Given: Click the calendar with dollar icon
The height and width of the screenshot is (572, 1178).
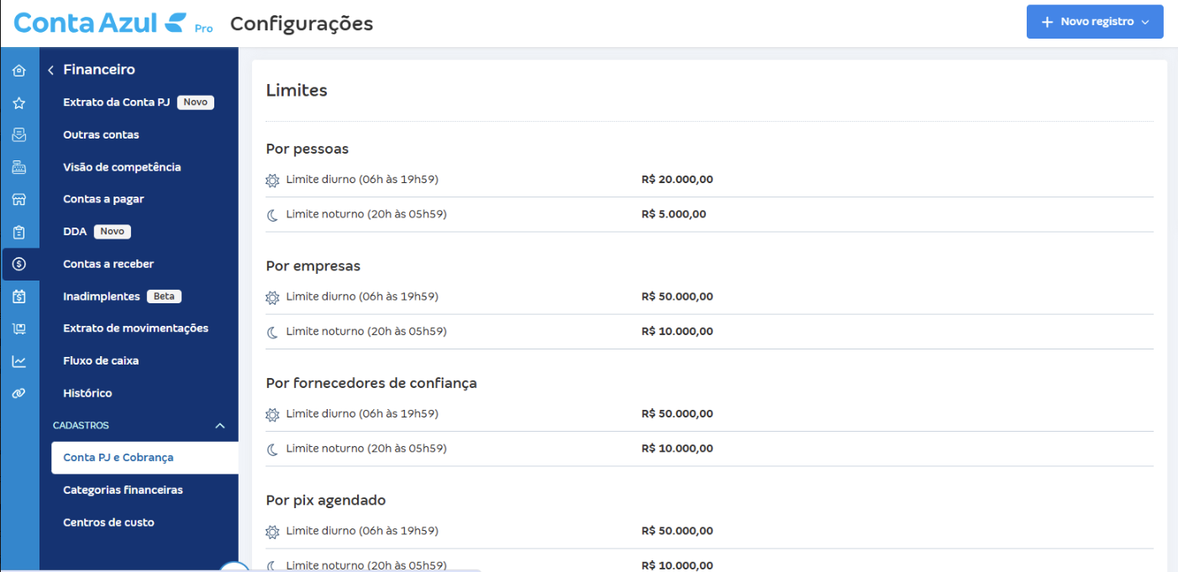Looking at the screenshot, I should 19,296.
